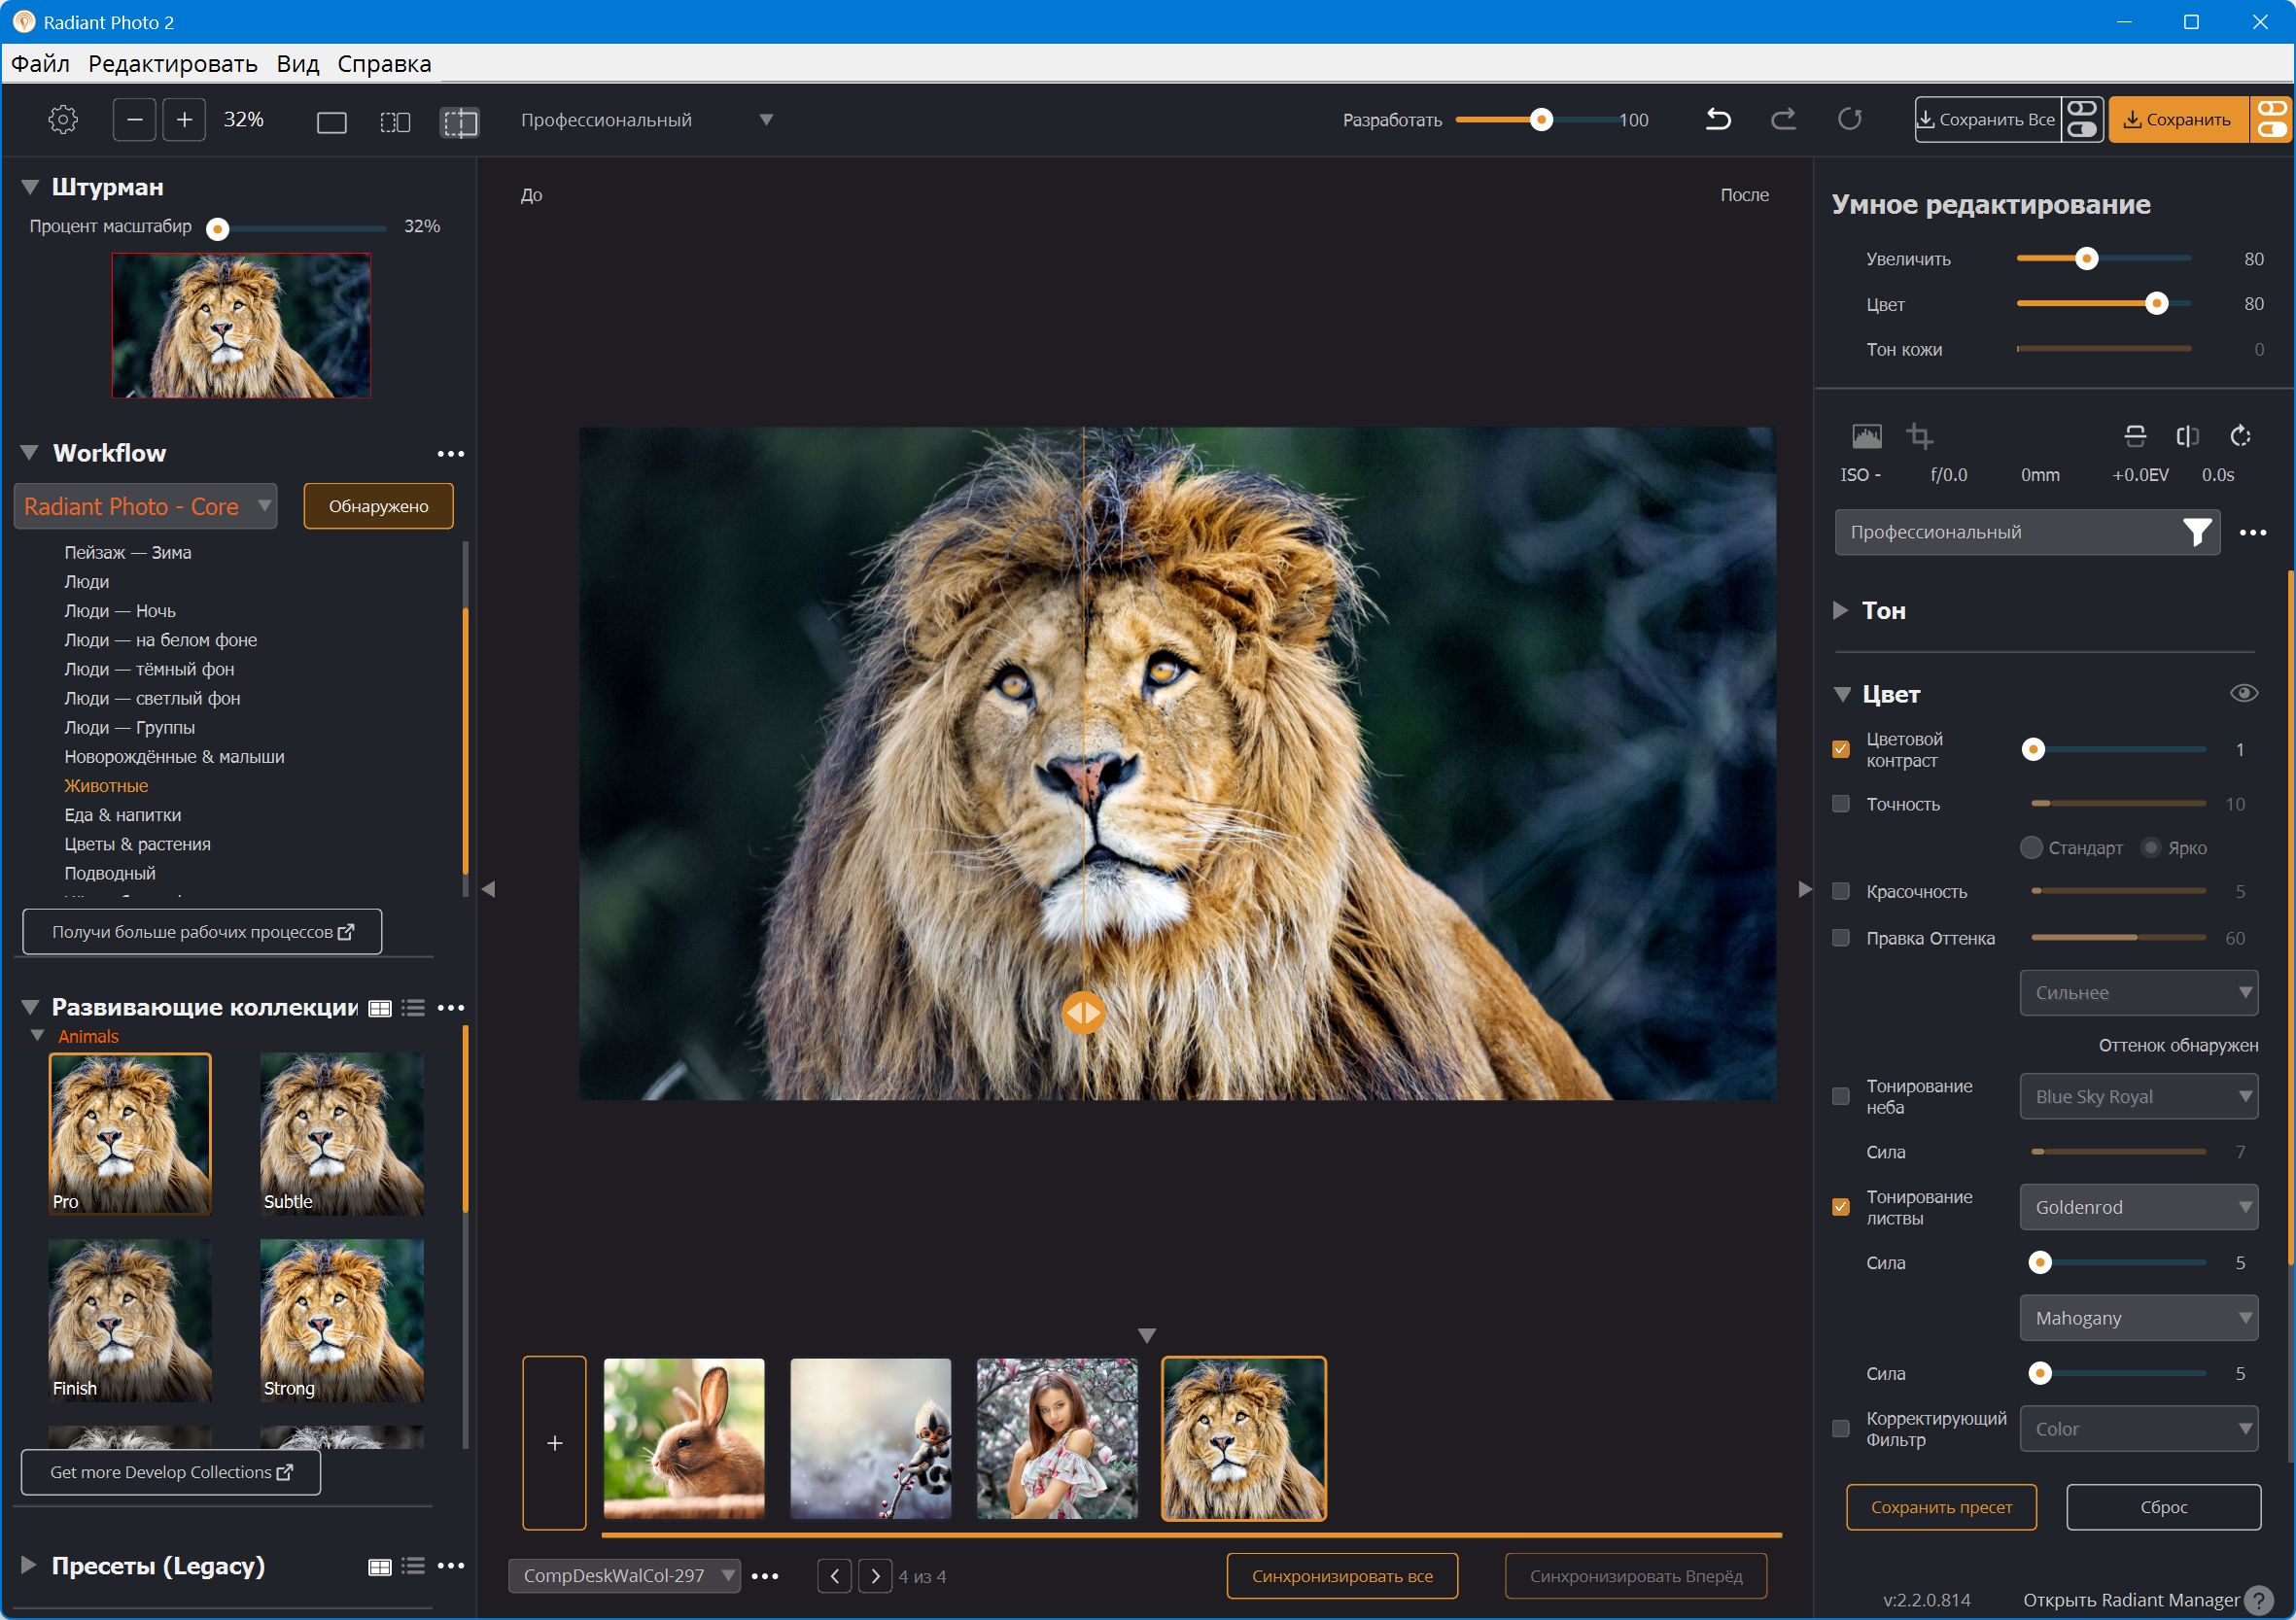Click the rotate image icon

point(2240,436)
